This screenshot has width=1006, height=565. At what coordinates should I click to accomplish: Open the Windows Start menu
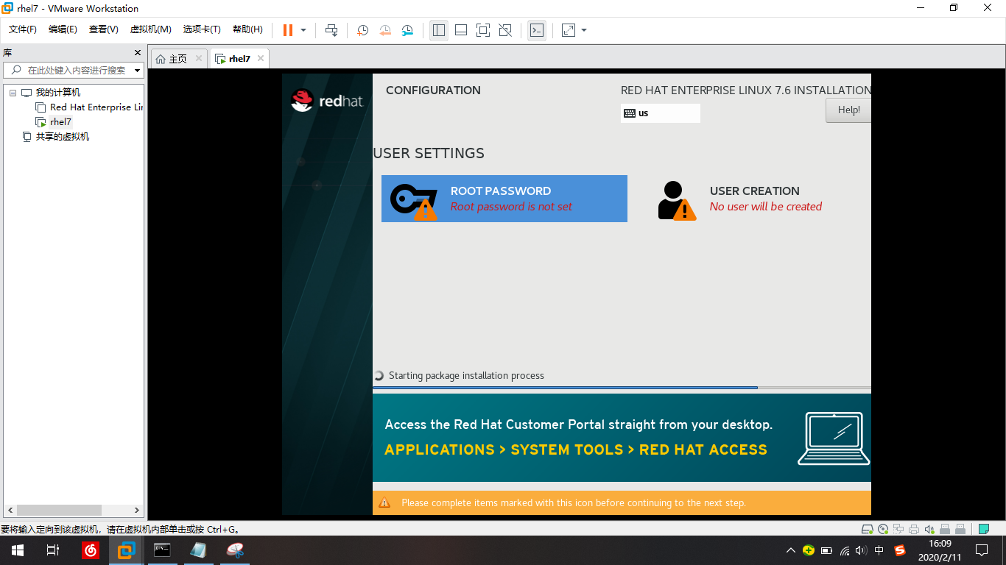coord(18,550)
